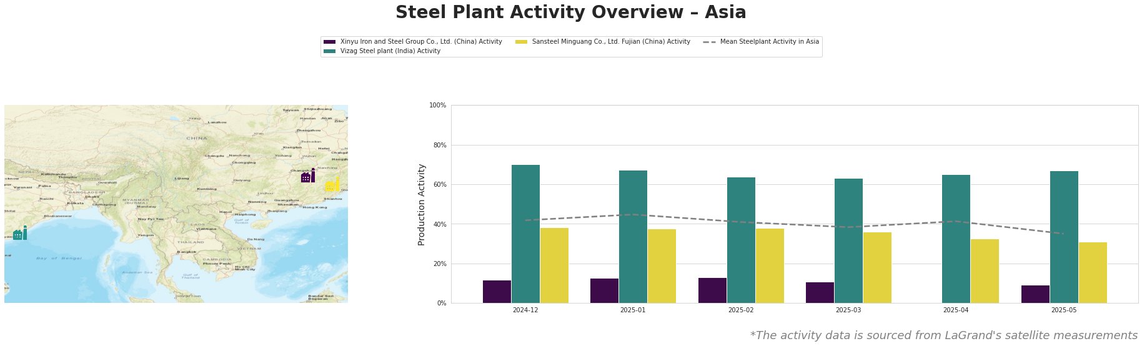Click the yellow Sansteel Minguang plant map icon
This screenshot has width=1142, height=346.
click(332, 184)
